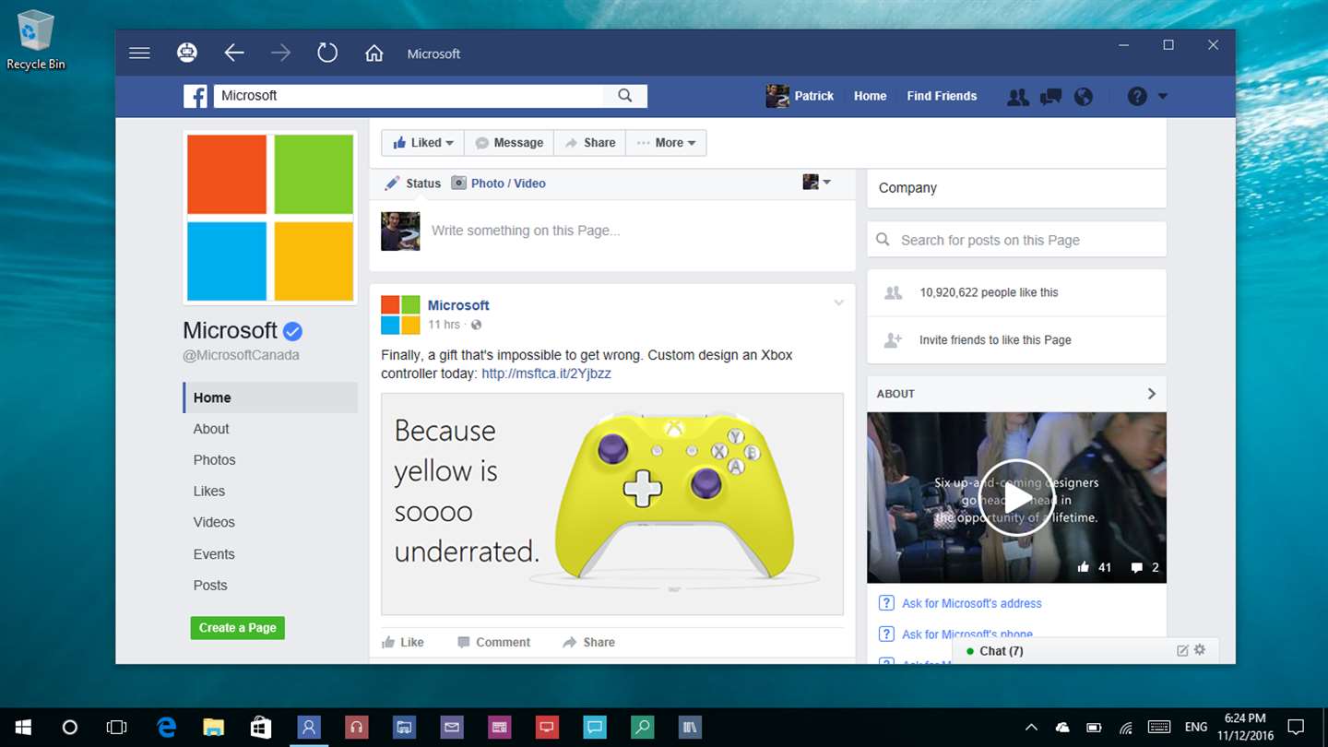Click the Microsoft logo profile picture

pyautogui.click(x=270, y=218)
